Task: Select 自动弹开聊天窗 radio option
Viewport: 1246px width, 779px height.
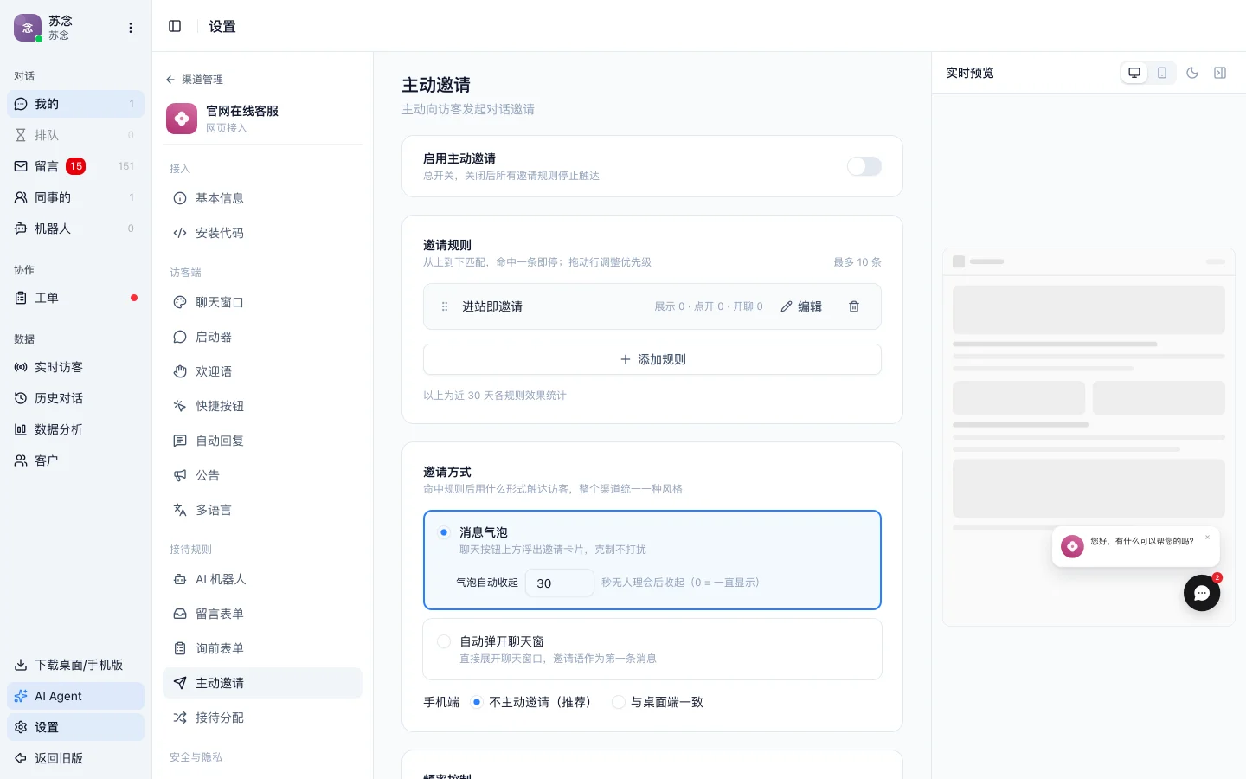Action: point(444,641)
